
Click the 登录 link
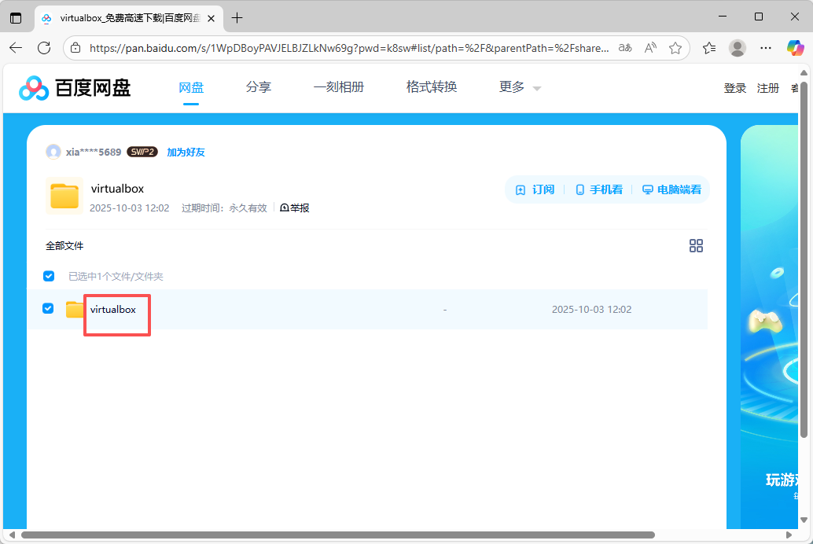coord(734,88)
